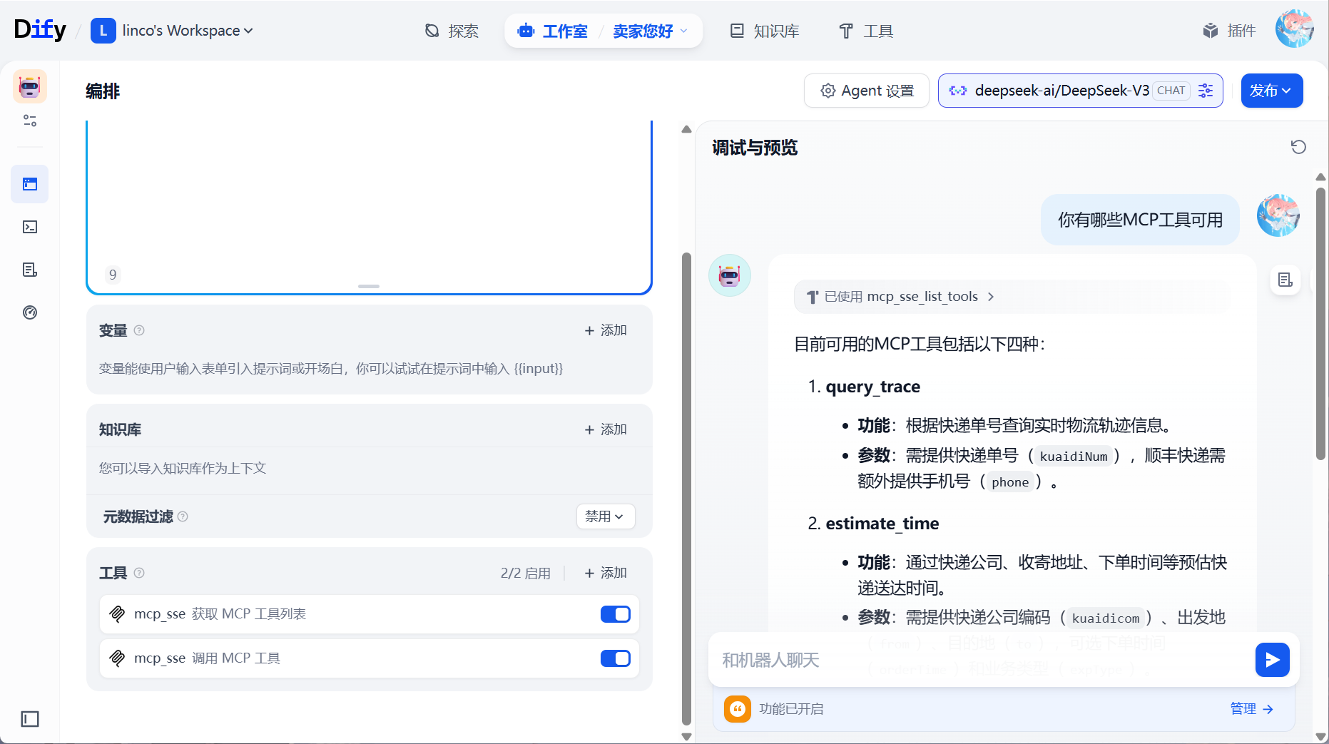Open the 工具 tab in top navigation
Screen dimensions: 1329x744
(x=866, y=31)
